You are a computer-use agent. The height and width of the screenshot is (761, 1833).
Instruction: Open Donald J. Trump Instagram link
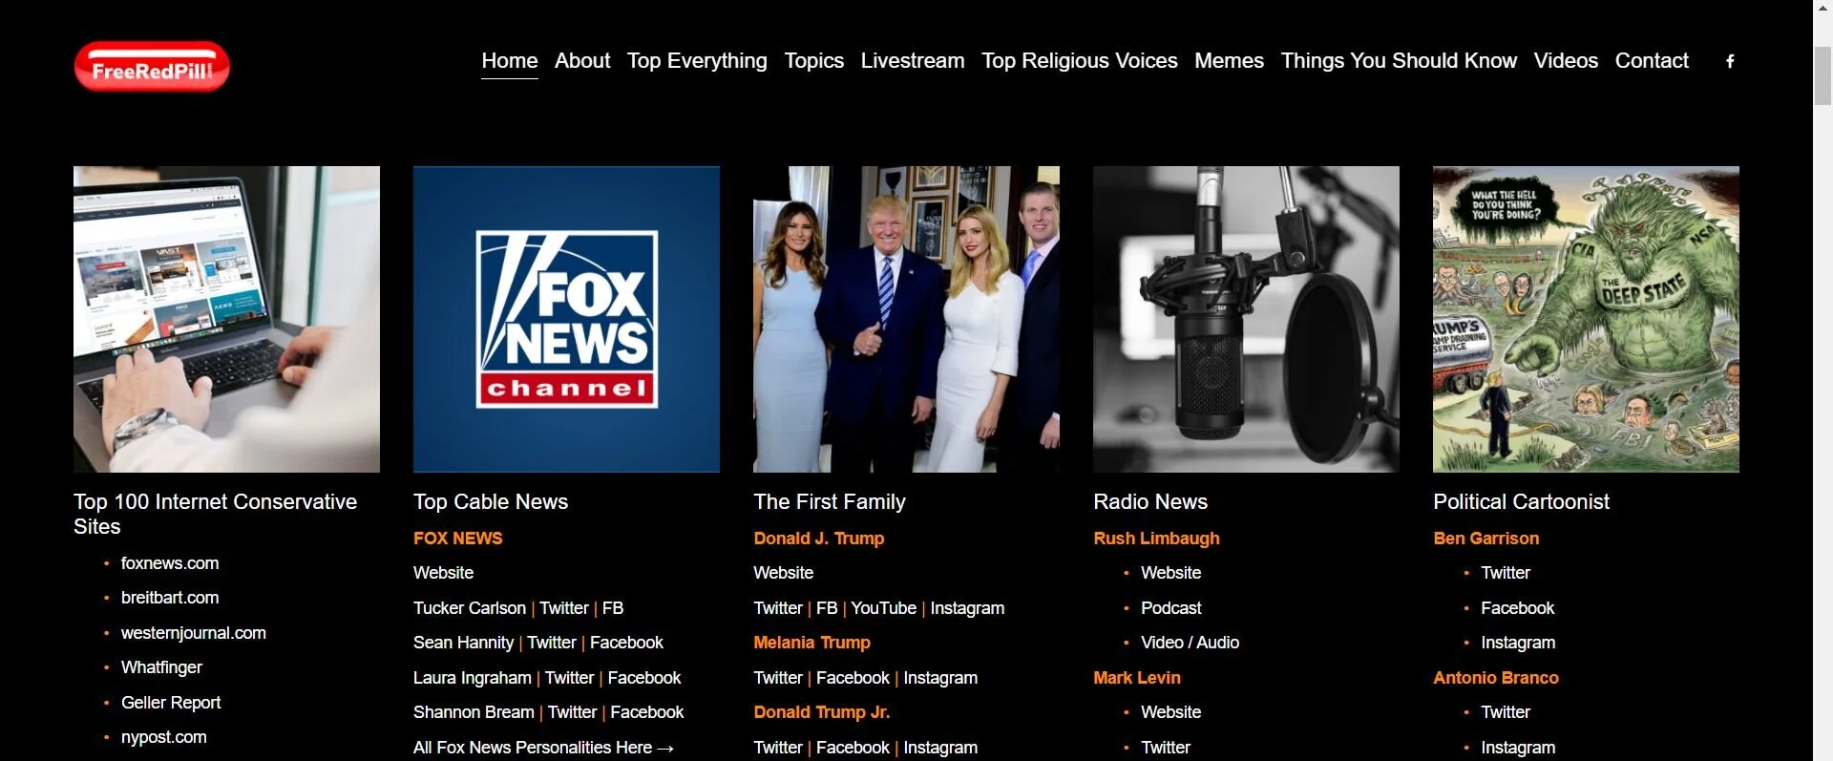click(967, 608)
